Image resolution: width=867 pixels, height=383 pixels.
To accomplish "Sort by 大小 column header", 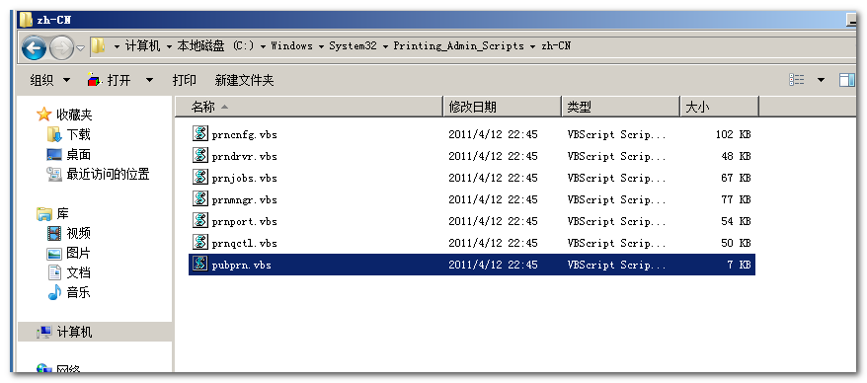I will pos(719,107).
